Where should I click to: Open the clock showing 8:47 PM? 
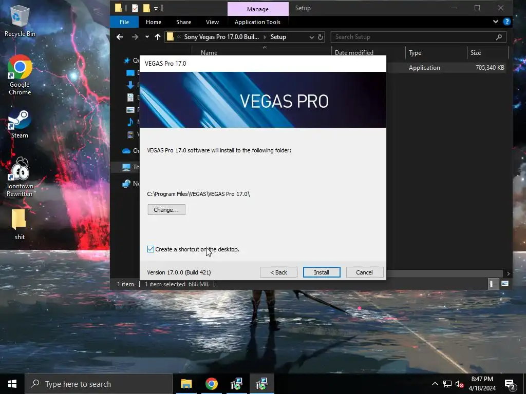[x=482, y=384]
